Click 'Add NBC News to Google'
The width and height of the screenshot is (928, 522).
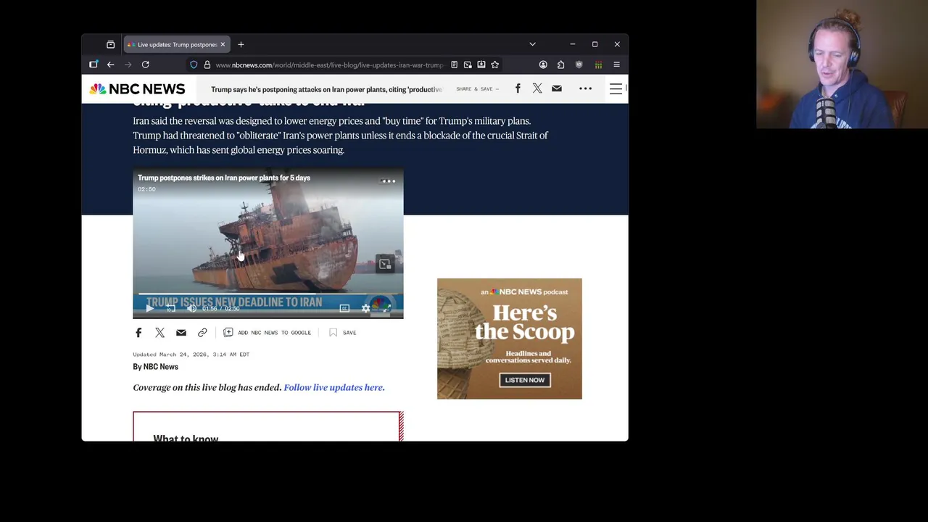pyautogui.click(x=267, y=332)
